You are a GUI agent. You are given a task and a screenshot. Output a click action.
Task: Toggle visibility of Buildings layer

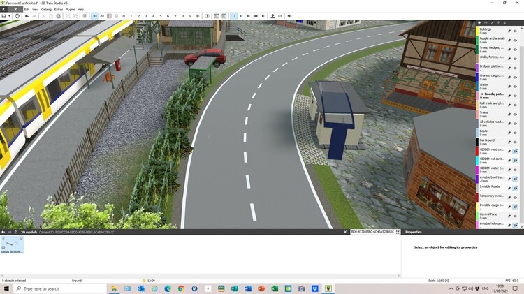click(515, 31)
